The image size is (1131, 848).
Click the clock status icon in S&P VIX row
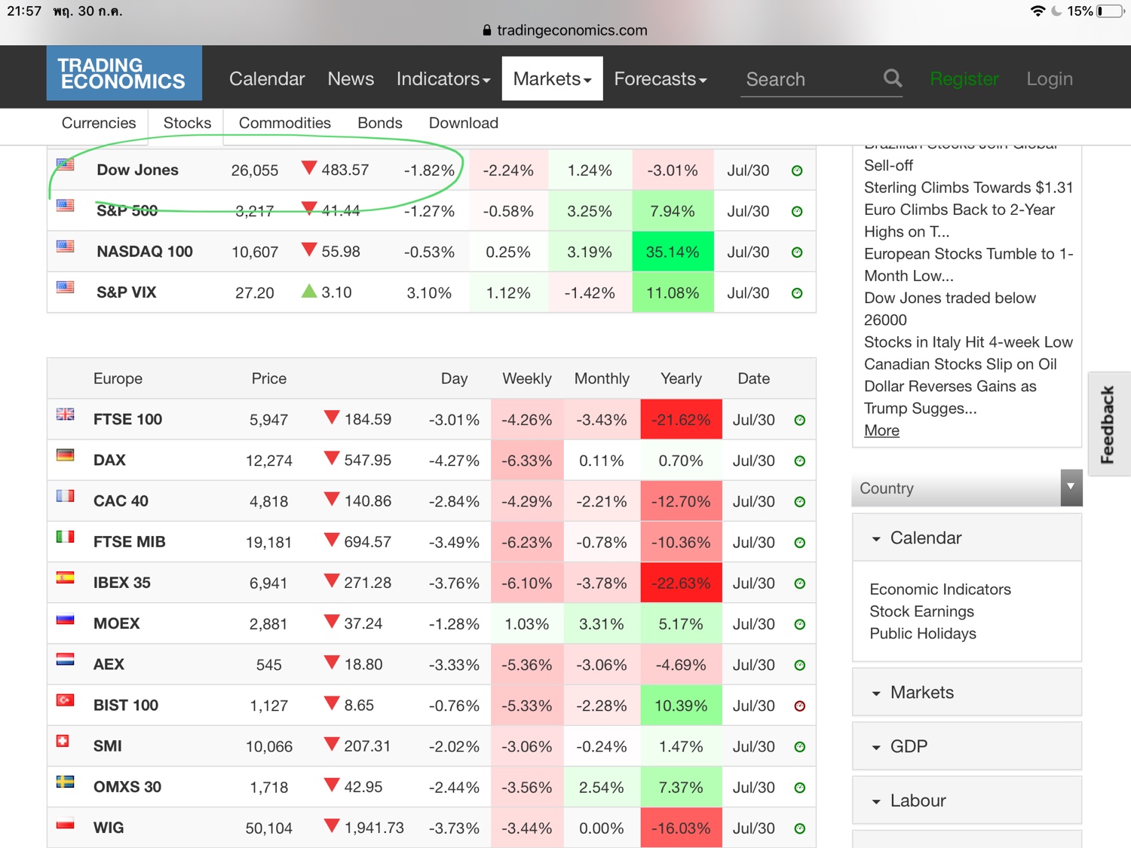pos(797,293)
